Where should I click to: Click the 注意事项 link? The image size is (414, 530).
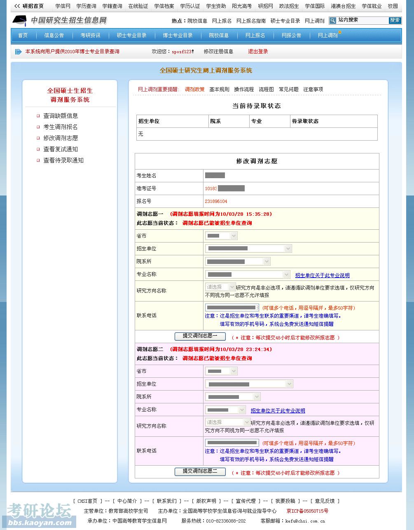(313, 90)
